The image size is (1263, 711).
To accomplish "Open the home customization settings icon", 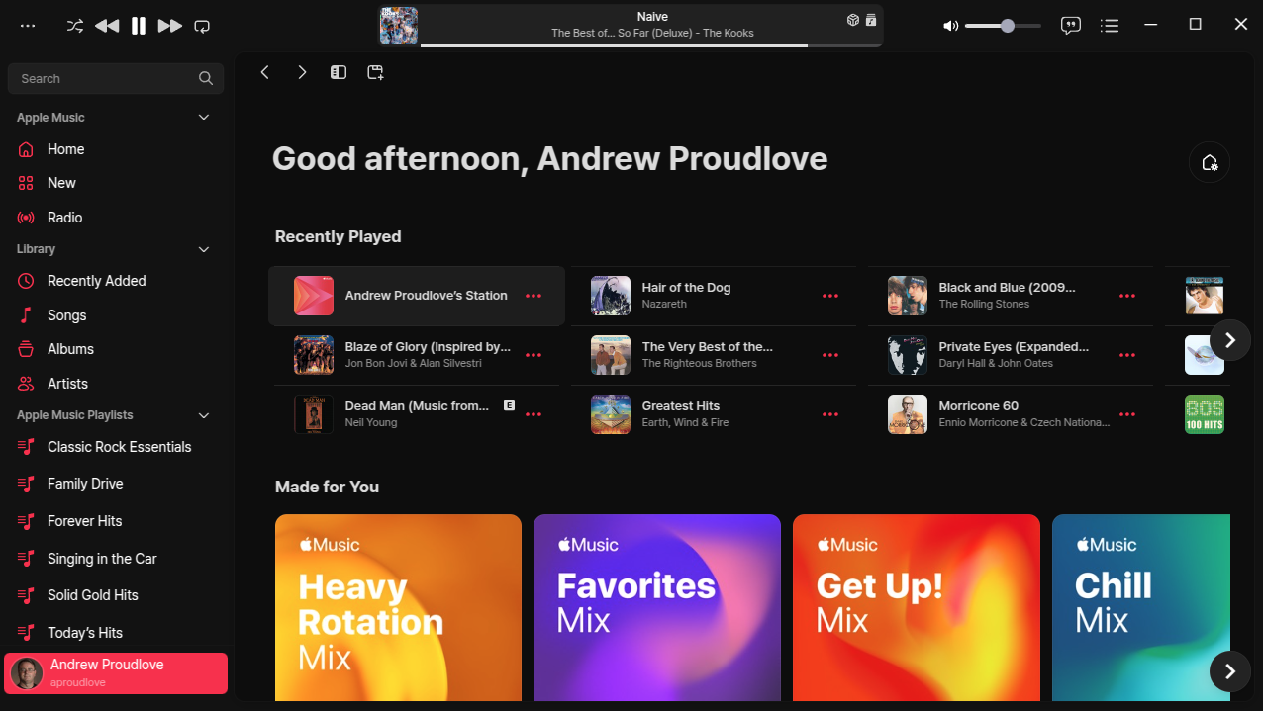I will point(1209,162).
